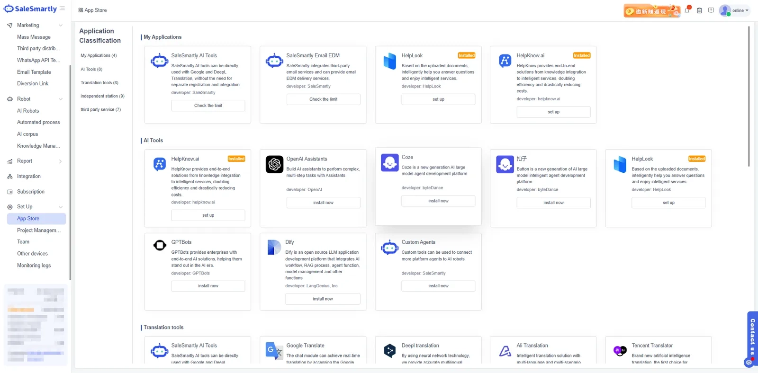Click the Ali Translation icon
The height and width of the screenshot is (373, 758).
tap(505, 351)
